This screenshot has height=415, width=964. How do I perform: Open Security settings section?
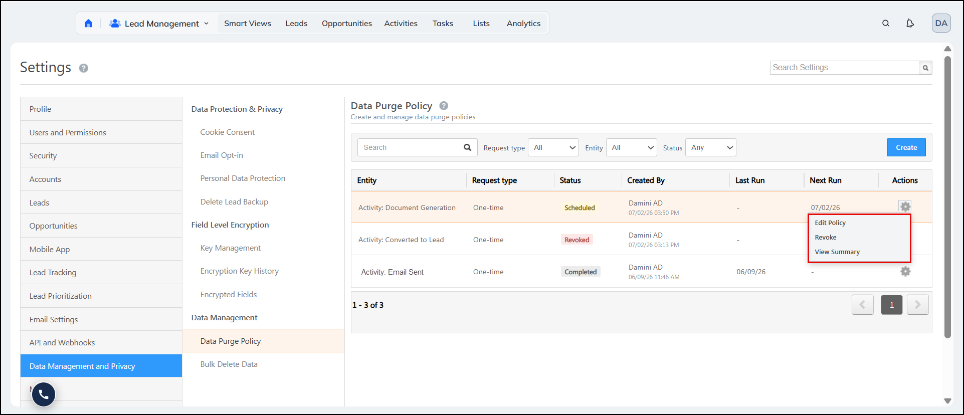(101, 155)
